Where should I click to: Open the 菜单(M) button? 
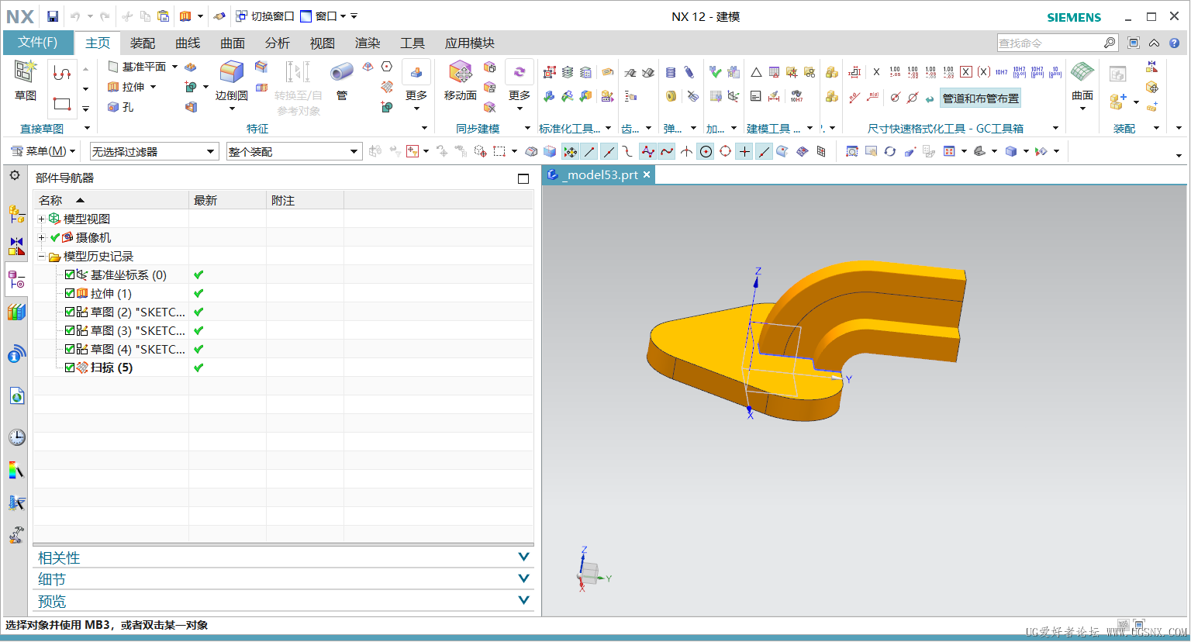pyautogui.click(x=43, y=151)
